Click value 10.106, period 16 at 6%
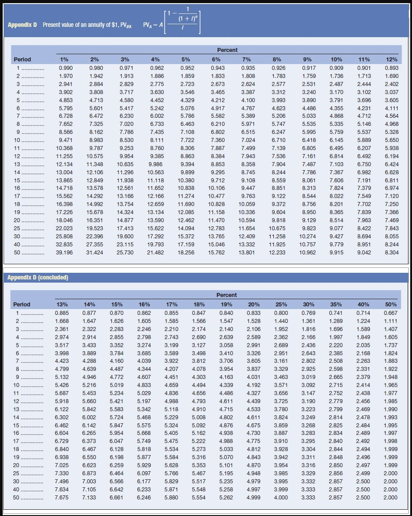The image size is (412, 516). click(217, 188)
